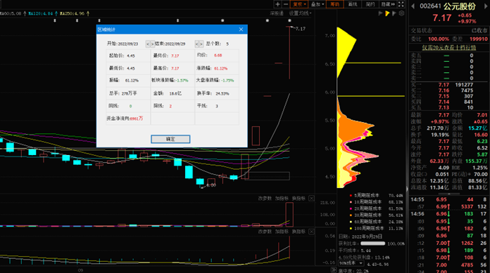Click the 5周期前成本 red legend swatch

coord(351,195)
